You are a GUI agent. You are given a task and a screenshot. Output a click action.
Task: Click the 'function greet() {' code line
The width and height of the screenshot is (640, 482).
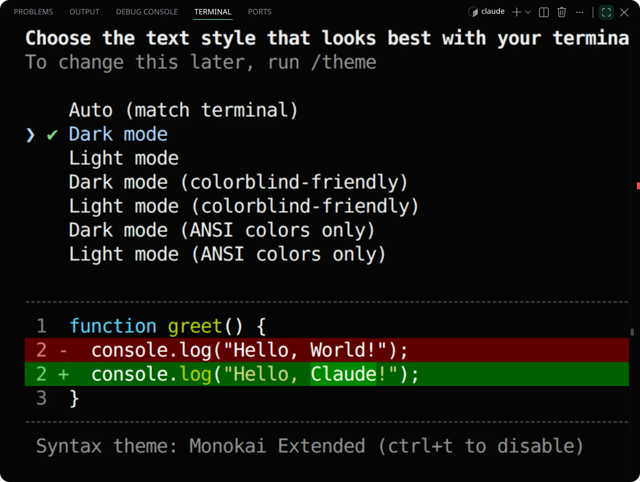point(168,326)
